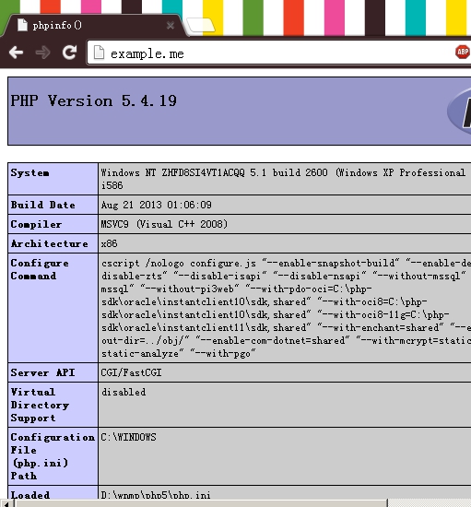This screenshot has height=507, width=471.
Task: Click the horizontal scrollbar track
Action: coord(430,503)
